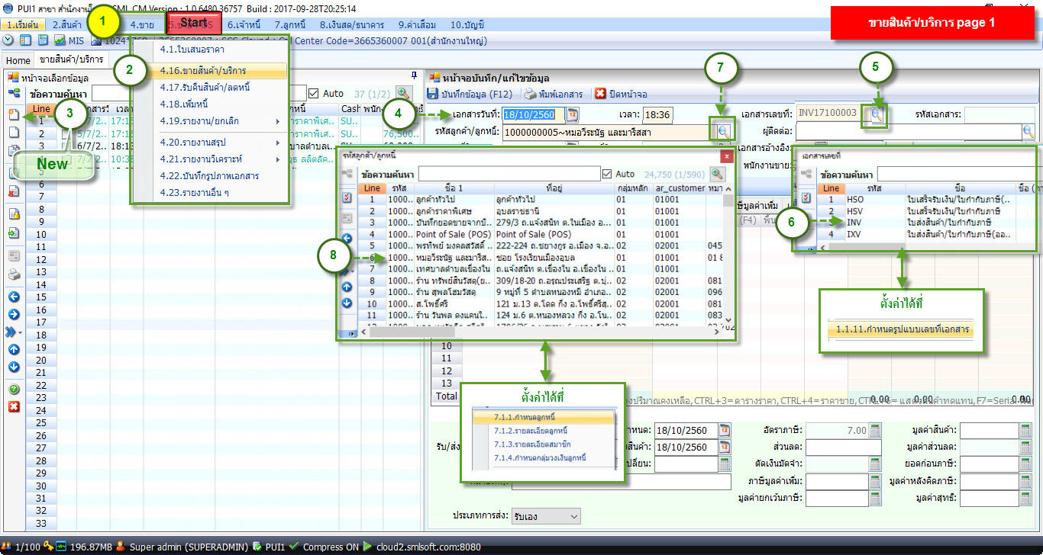Select the INV row in เอกสารเลขที่ popup
Viewport: 1043px width, 555px height.
tap(928, 222)
